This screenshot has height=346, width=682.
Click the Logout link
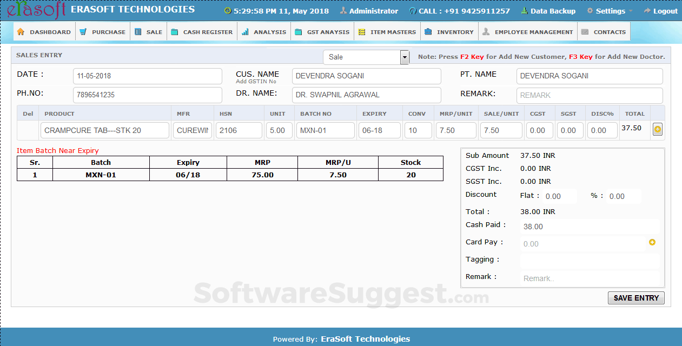pos(665,11)
